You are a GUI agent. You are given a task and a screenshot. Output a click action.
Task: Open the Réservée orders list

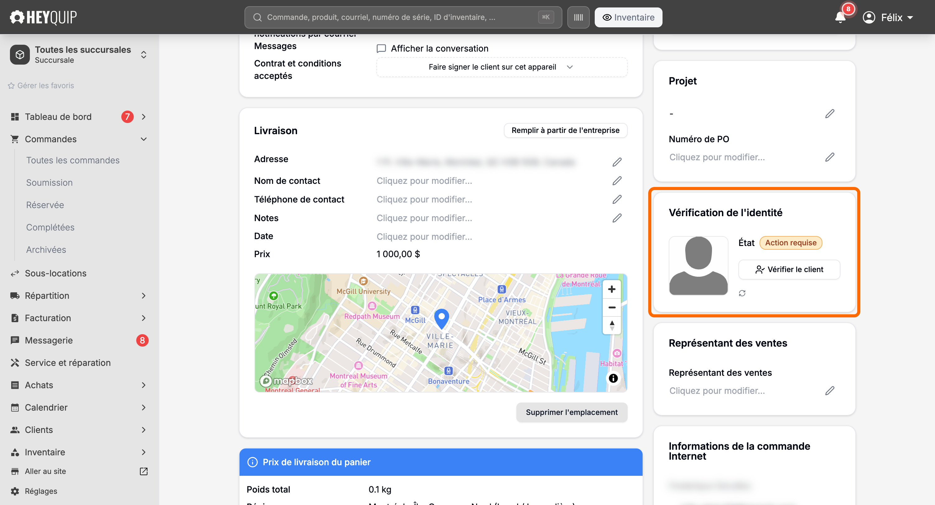click(45, 205)
